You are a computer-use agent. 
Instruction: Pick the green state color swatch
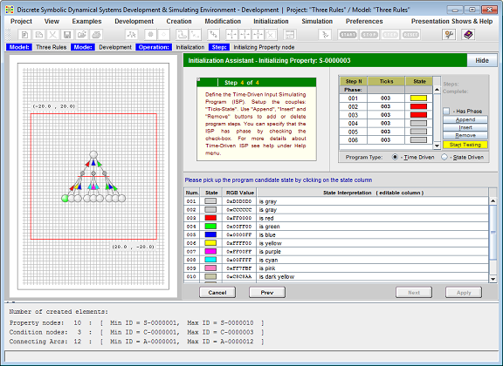(210, 227)
